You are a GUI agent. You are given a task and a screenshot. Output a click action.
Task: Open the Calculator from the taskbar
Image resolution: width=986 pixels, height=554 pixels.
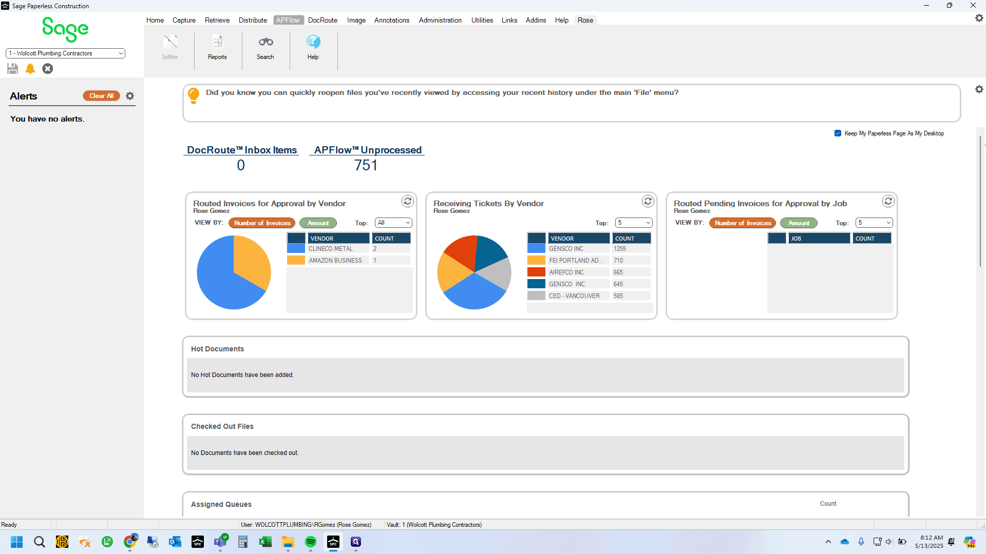tap(243, 542)
